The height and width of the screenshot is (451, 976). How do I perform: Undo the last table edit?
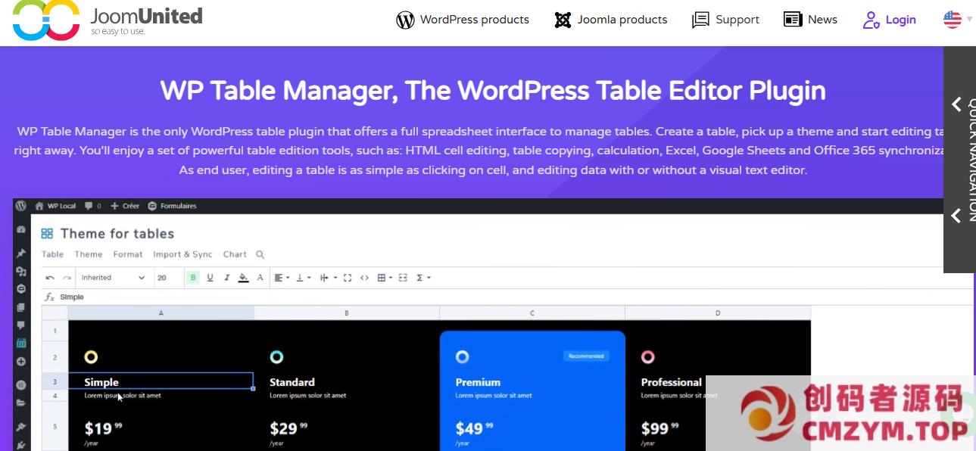(50, 278)
